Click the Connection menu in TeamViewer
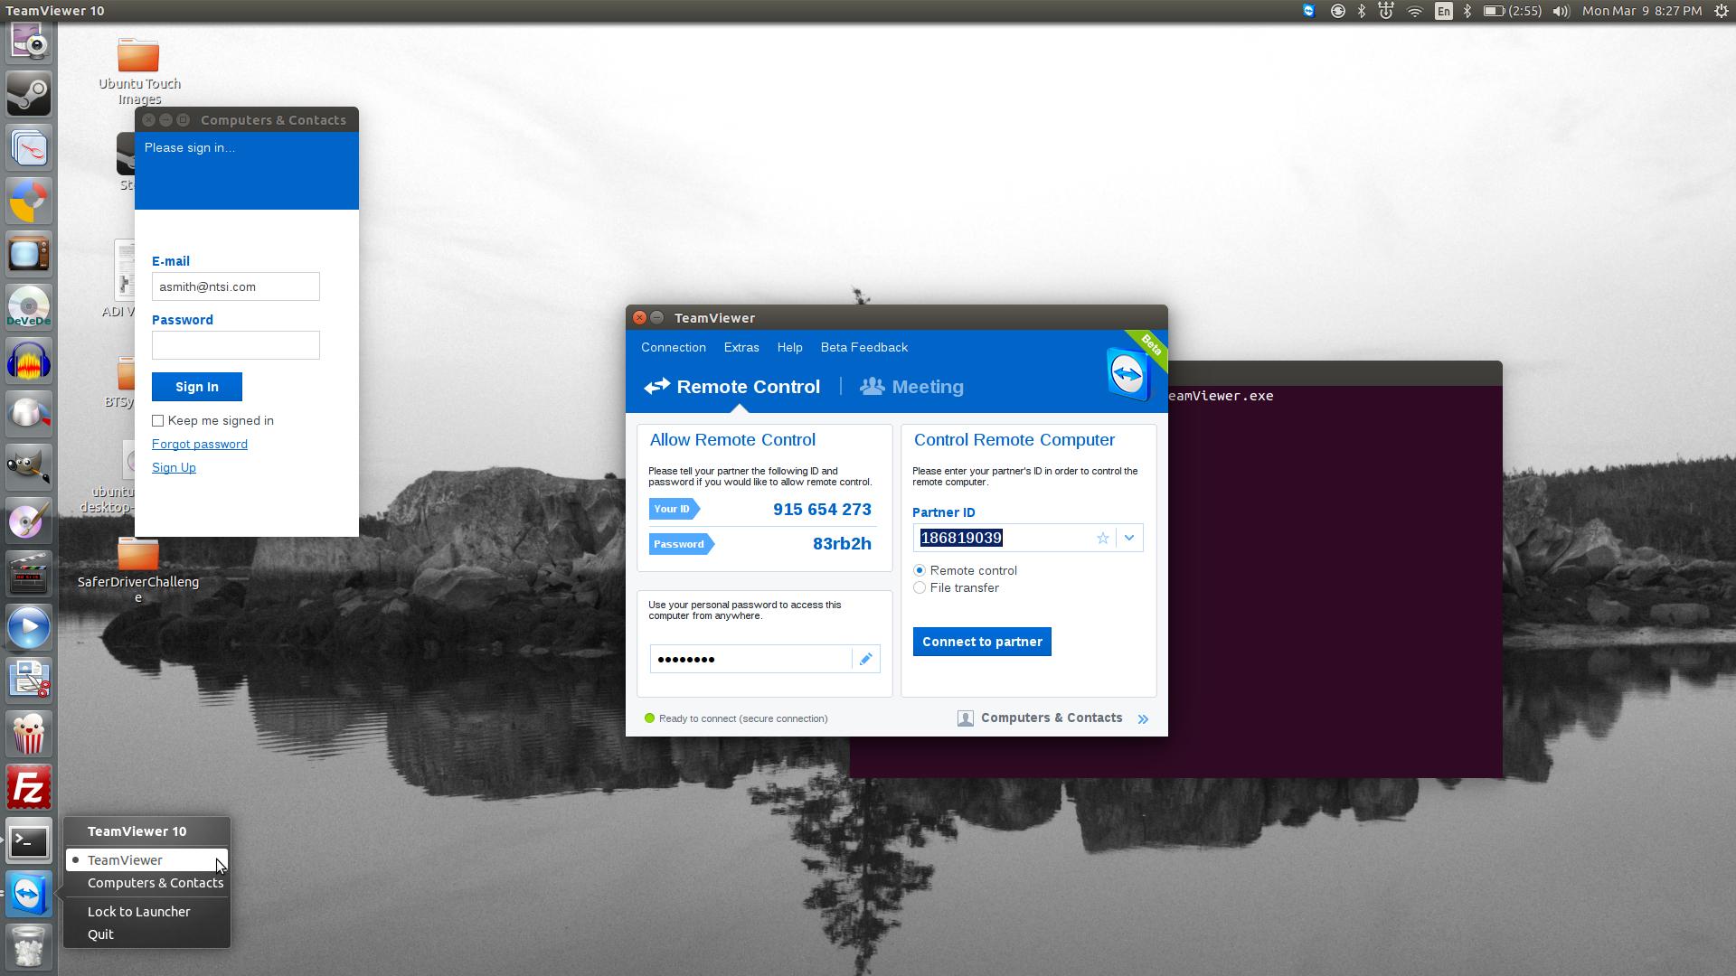Screen dimensions: 1736x976 (x=674, y=347)
